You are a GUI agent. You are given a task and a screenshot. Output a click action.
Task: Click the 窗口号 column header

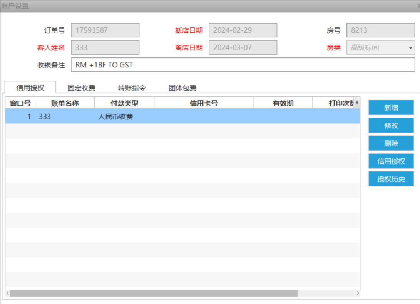coord(20,103)
